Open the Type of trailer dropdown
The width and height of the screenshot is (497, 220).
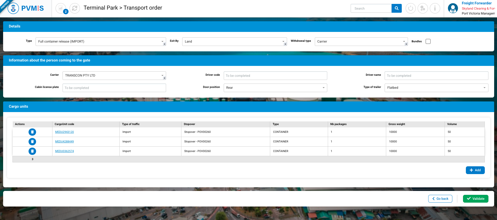coord(436,88)
